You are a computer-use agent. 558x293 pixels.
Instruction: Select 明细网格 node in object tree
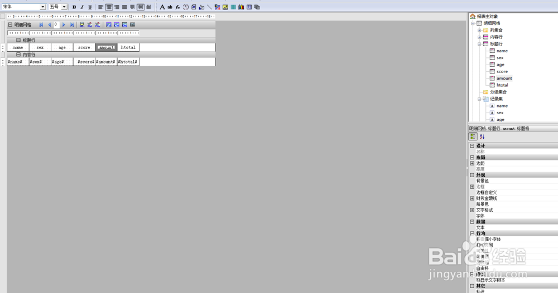492,23
